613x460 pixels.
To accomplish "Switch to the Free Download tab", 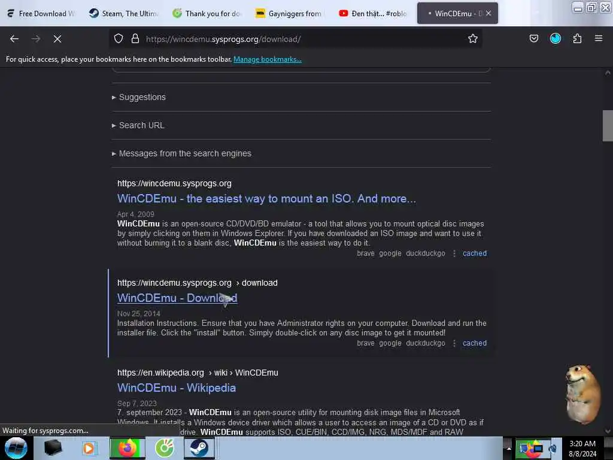I will (41, 14).
